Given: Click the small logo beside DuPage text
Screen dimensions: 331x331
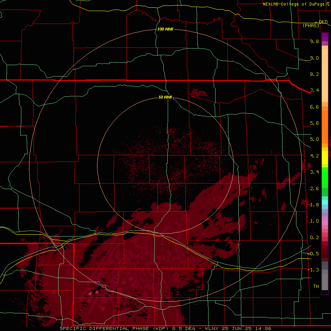Looking at the screenshot, I should [328, 4].
